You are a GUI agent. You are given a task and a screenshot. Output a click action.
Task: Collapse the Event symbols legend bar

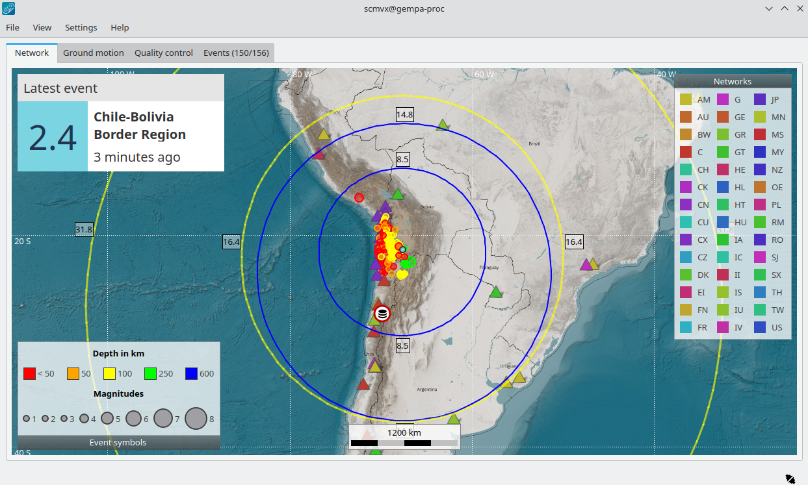pos(118,442)
